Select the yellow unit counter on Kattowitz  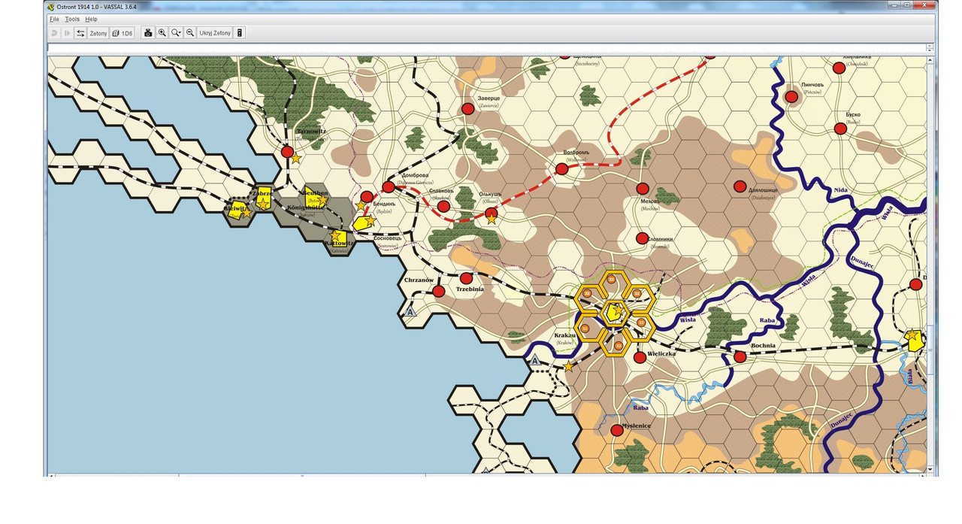click(339, 240)
